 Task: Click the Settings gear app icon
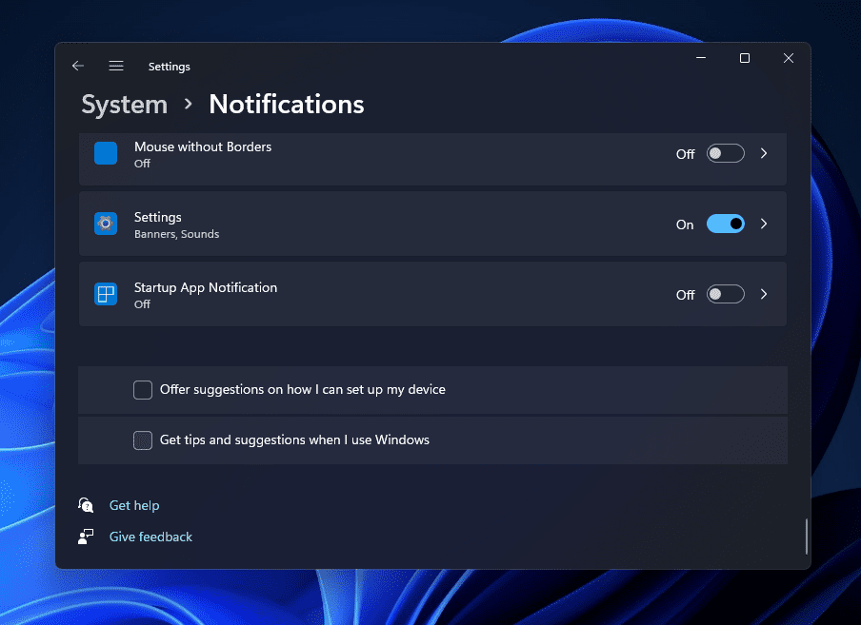pyautogui.click(x=106, y=224)
